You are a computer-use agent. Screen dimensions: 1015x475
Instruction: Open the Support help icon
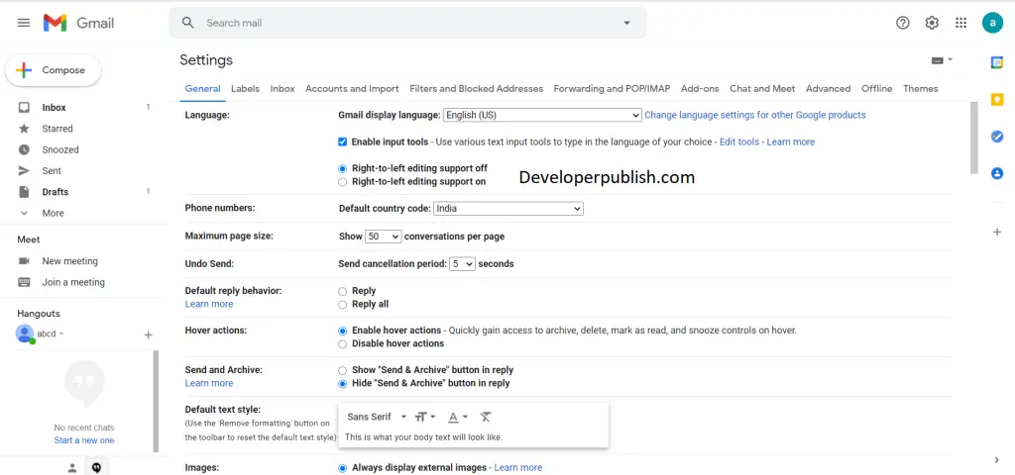click(x=902, y=23)
